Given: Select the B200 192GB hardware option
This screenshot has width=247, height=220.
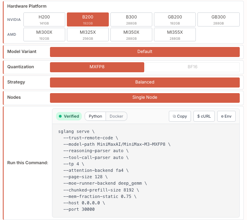Looking at the screenshot, I should pyautogui.click(x=88, y=19).
